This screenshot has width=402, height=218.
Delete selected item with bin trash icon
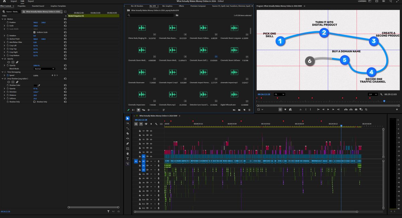pyautogui.click(x=249, y=110)
